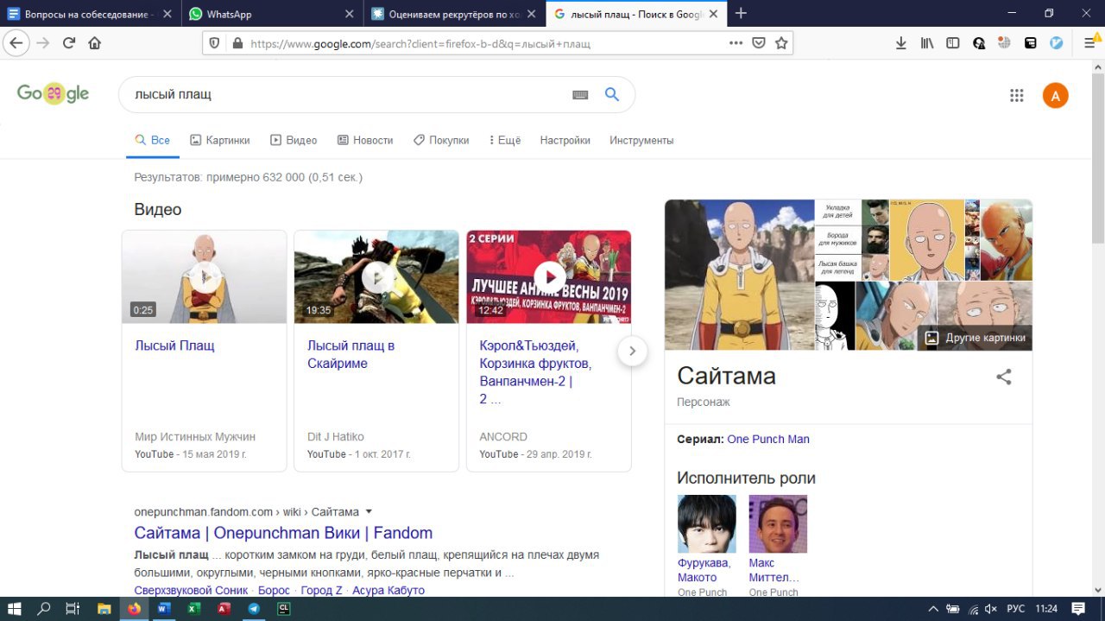Reload the current page
Viewport: 1105px width, 621px height.
tap(69, 43)
